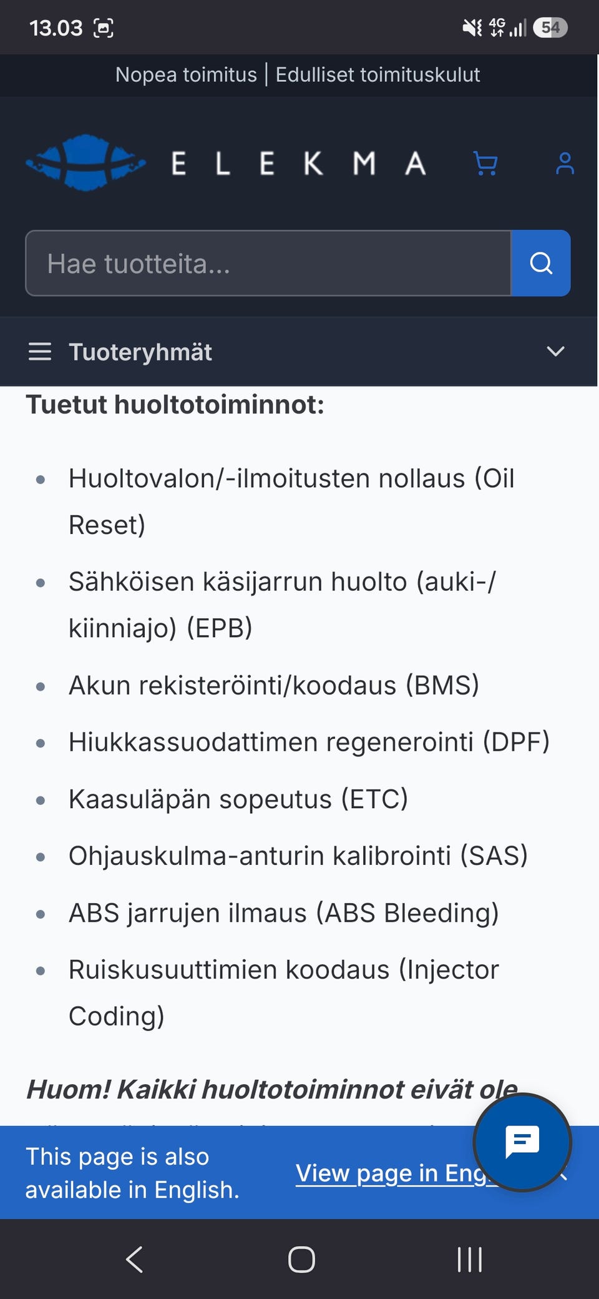Viewport: 599px width, 1299px height.
Task: Tap the muted sound status icon
Action: tap(472, 27)
